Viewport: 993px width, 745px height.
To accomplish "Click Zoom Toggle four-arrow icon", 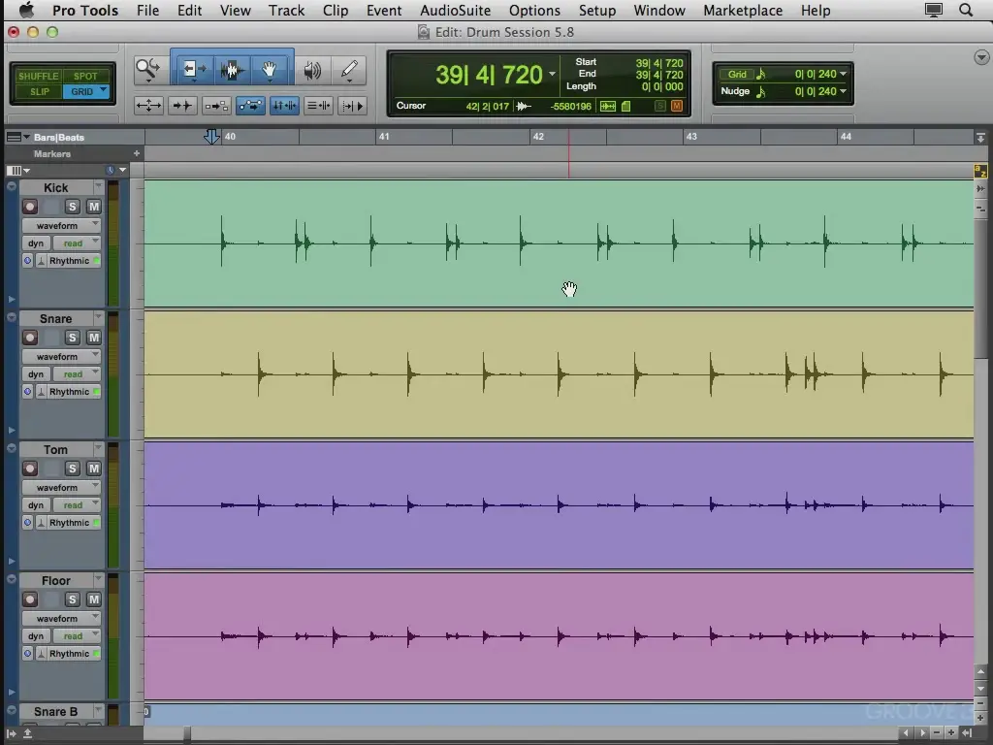I will (x=148, y=106).
